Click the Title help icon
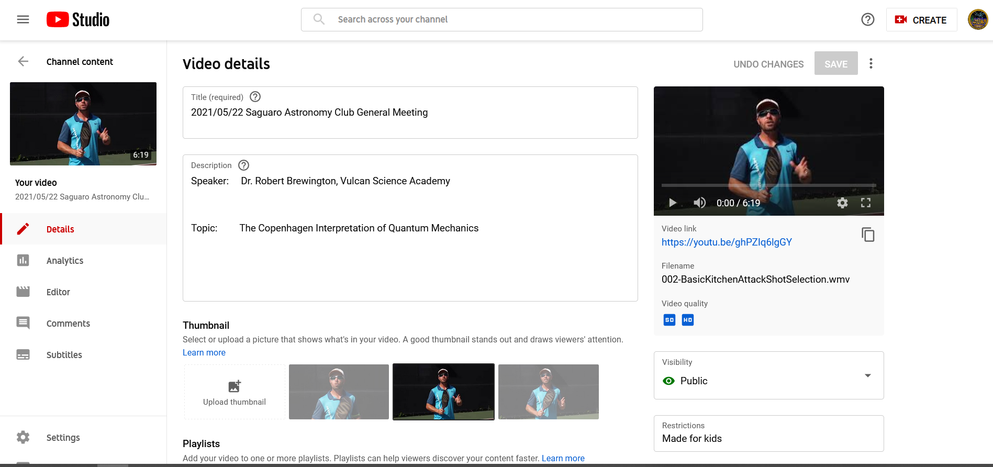This screenshot has height=467, width=993. pos(255,97)
